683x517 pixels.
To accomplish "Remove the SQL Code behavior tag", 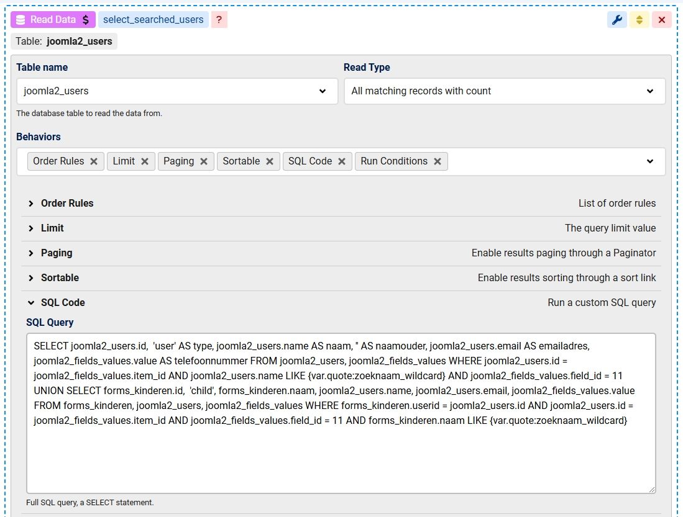I will click(x=342, y=161).
